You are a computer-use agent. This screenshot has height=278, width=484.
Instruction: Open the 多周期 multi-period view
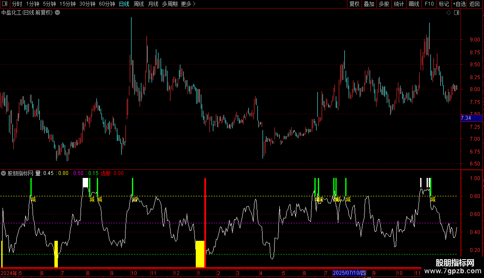(x=170, y=4)
